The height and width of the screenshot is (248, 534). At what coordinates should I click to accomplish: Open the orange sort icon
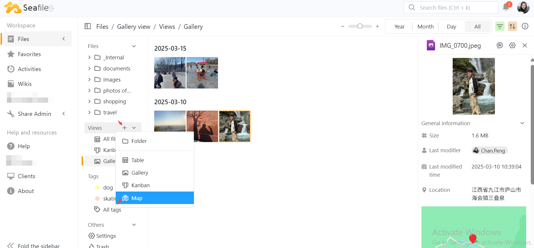coord(512,26)
